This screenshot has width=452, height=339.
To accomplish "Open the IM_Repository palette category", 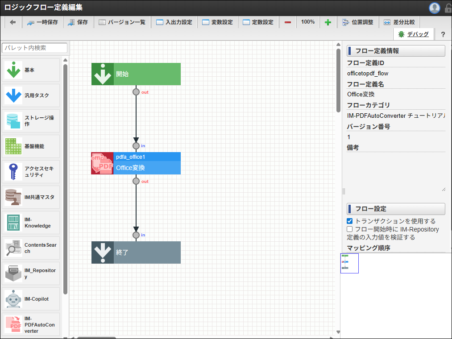I will point(31,273).
